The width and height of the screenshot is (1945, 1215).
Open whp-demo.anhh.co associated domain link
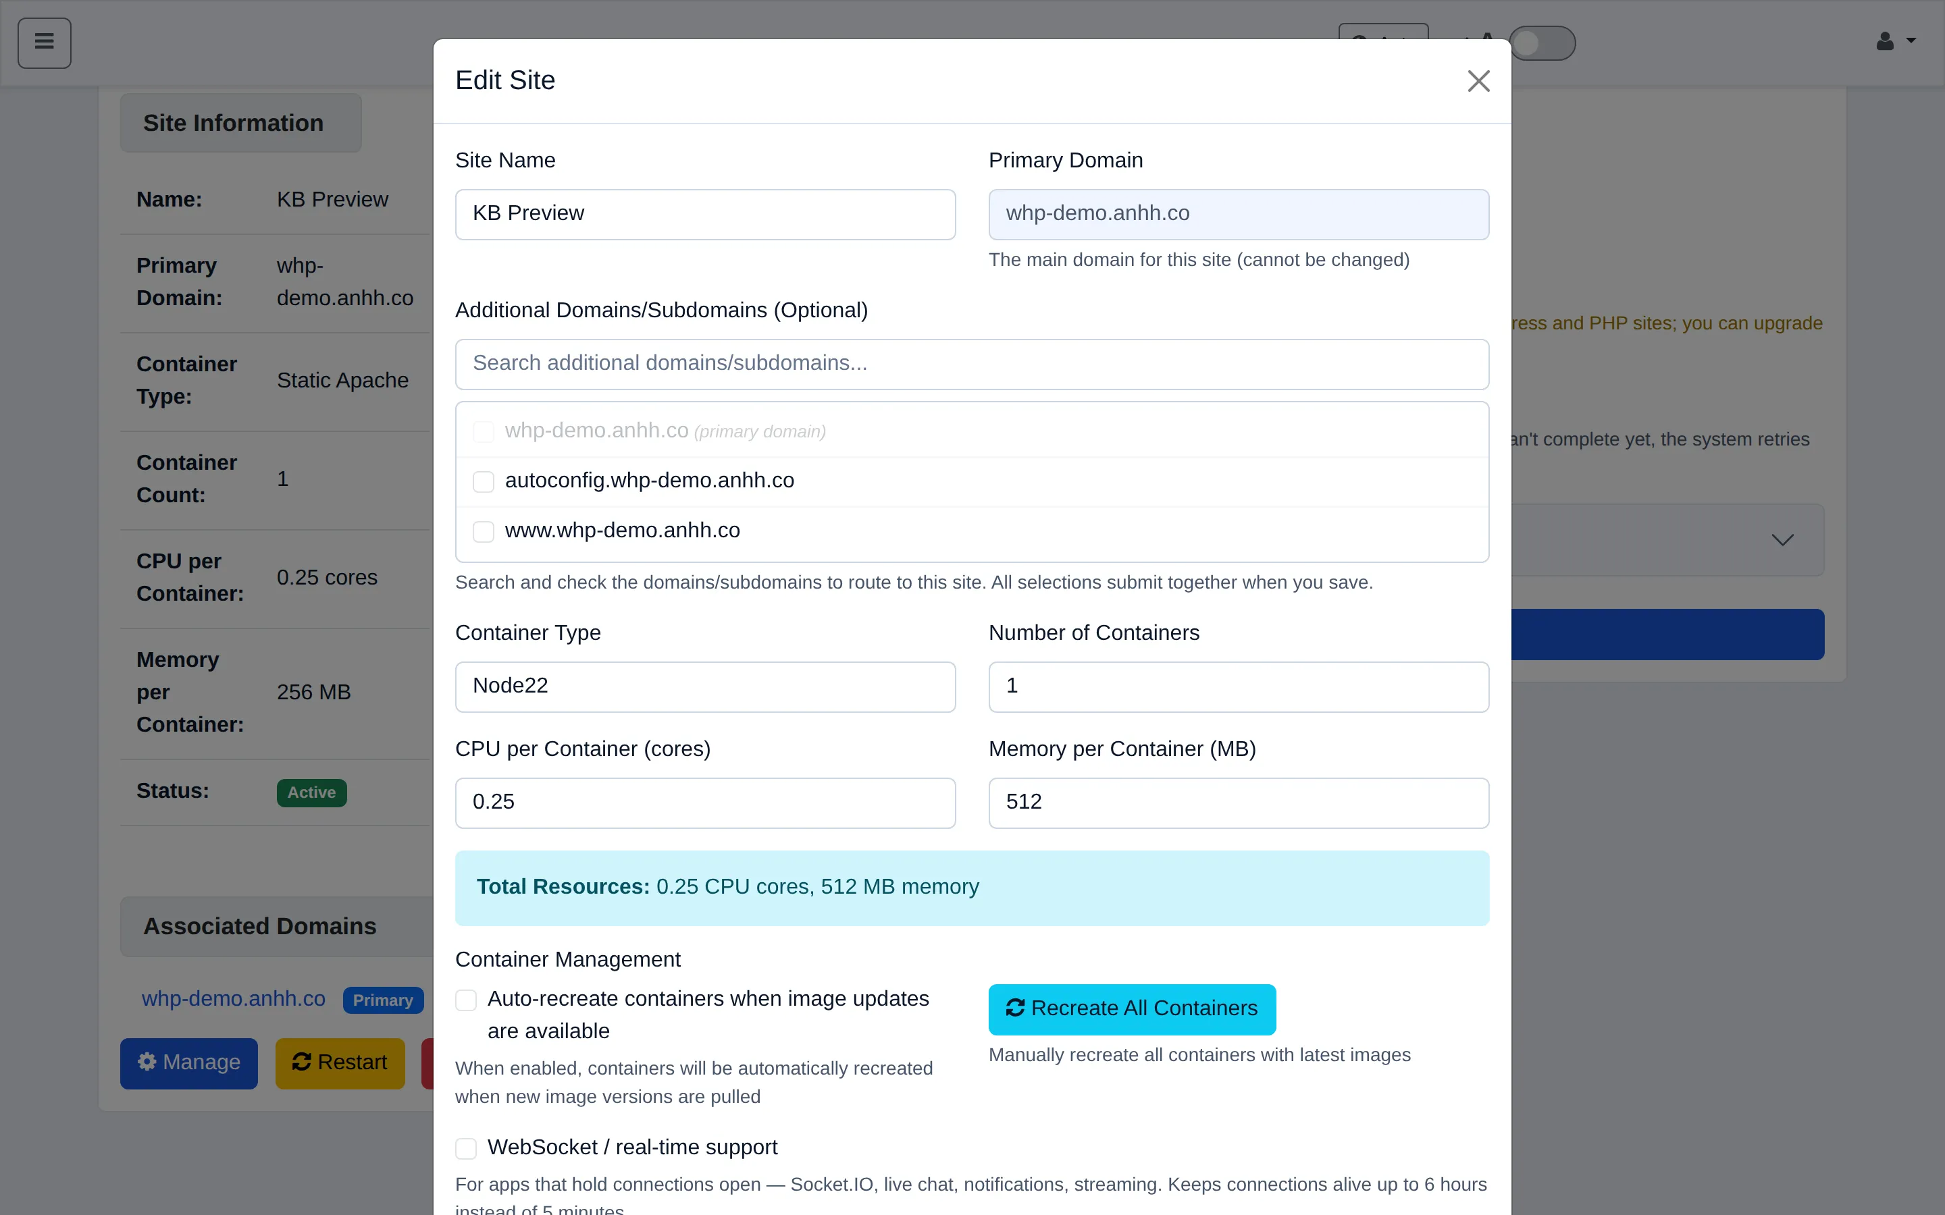point(233,999)
